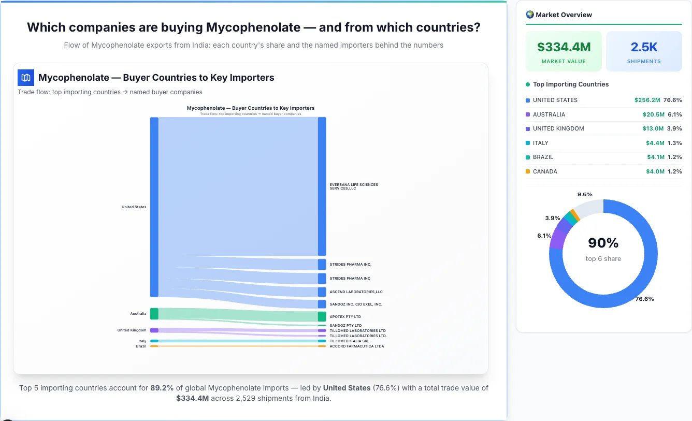The height and width of the screenshot is (421, 692).
Task: Click the $334.4M MARKET VALUE card
Action: tap(564, 51)
